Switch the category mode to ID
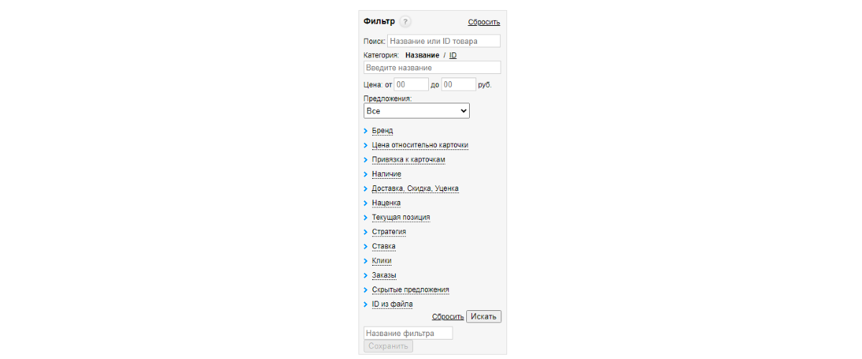 click(453, 55)
